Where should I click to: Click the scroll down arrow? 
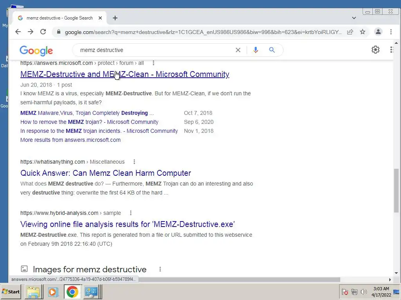[396, 273]
